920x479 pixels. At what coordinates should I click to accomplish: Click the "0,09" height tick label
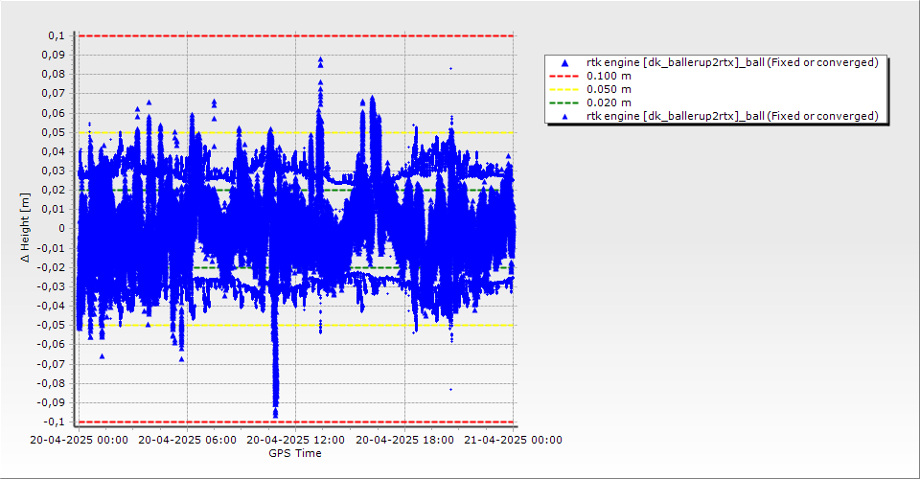click(x=54, y=56)
